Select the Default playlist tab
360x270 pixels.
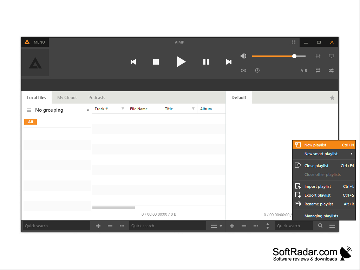point(239,98)
